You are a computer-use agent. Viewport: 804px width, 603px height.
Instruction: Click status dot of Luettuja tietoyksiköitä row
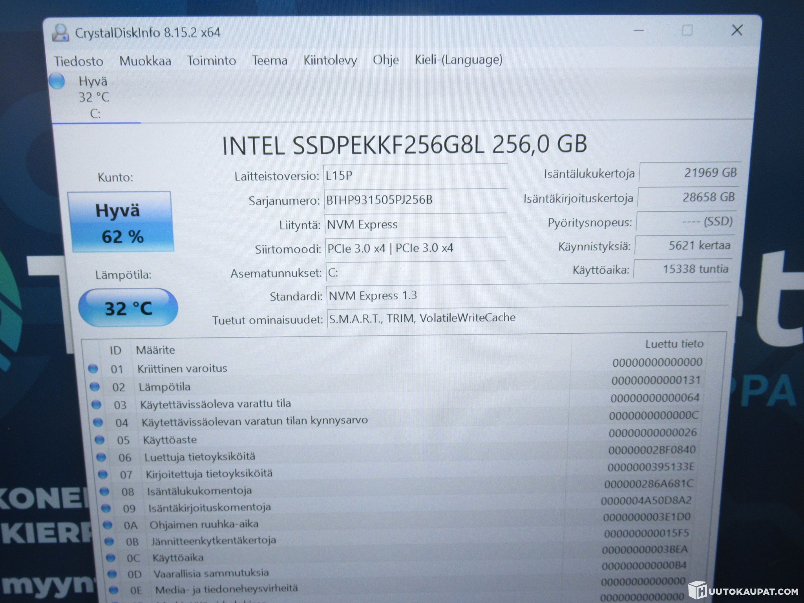[x=101, y=457]
